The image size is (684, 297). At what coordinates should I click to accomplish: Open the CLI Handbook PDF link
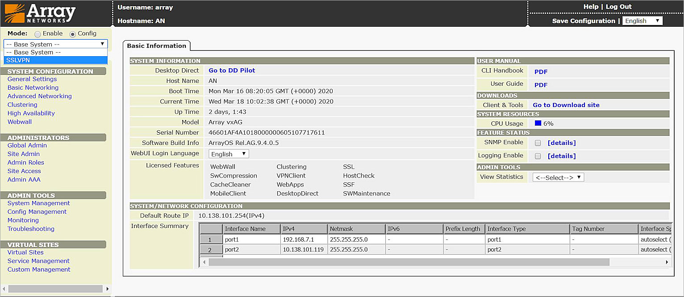(541, 72)
